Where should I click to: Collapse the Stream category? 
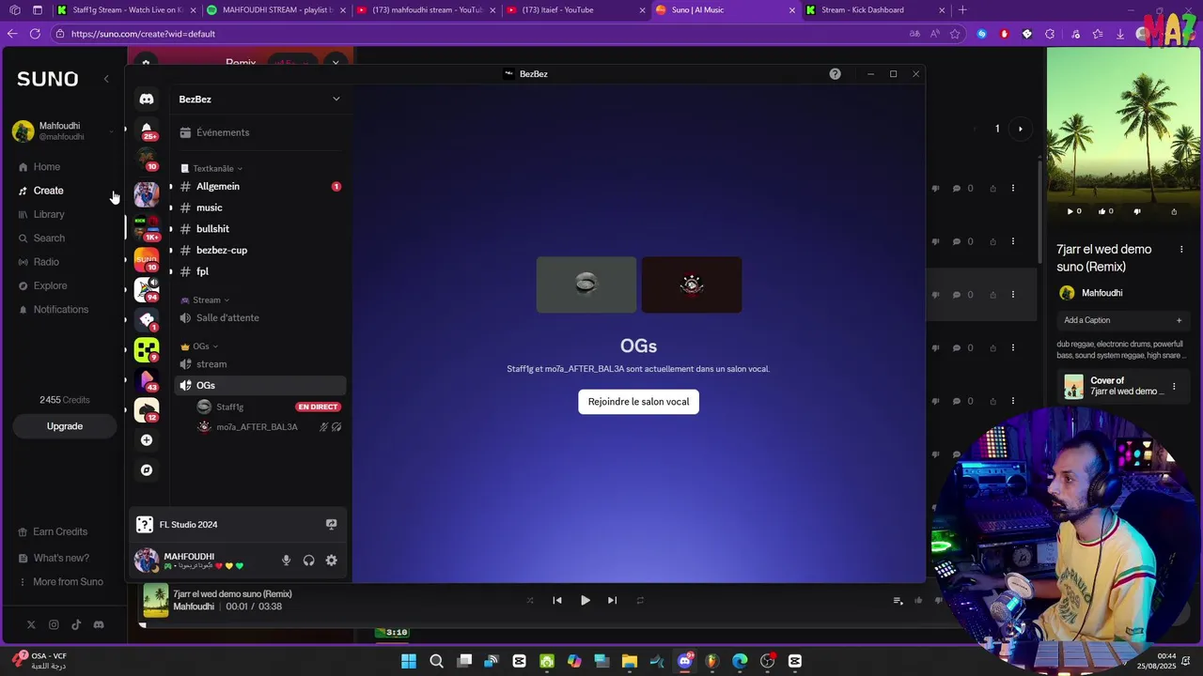click(205, 300)
